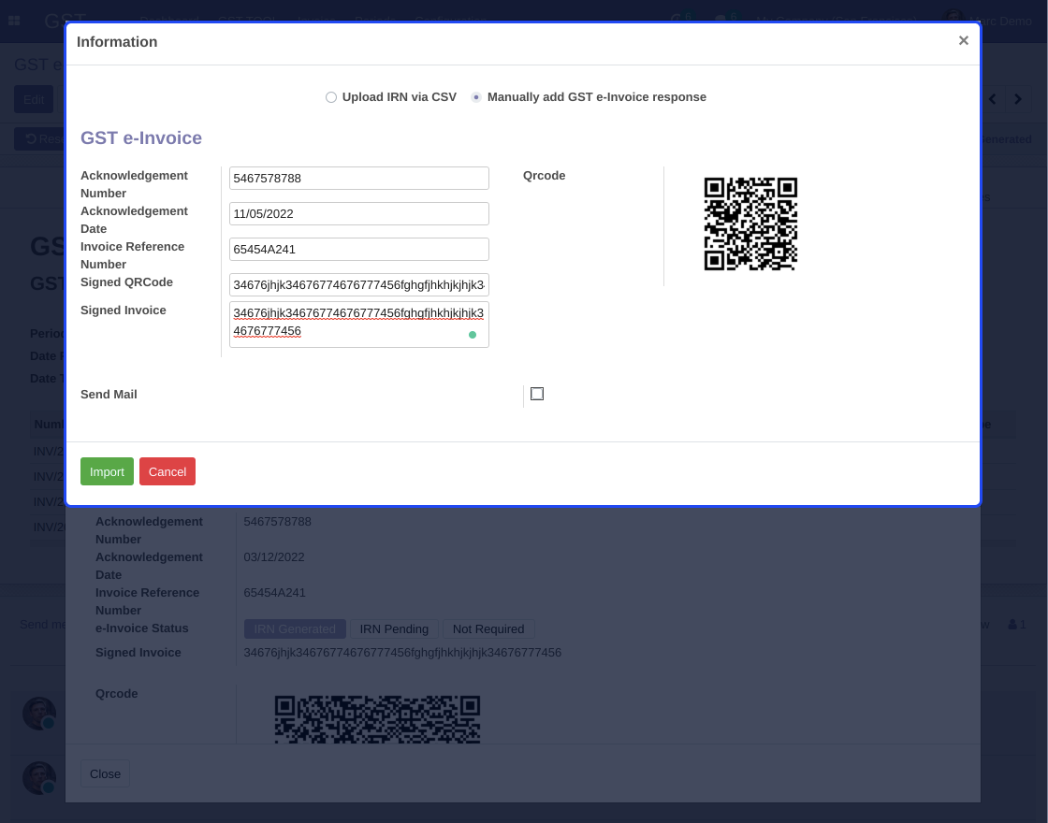Click the QR code image in dialog

pos(750,224)
